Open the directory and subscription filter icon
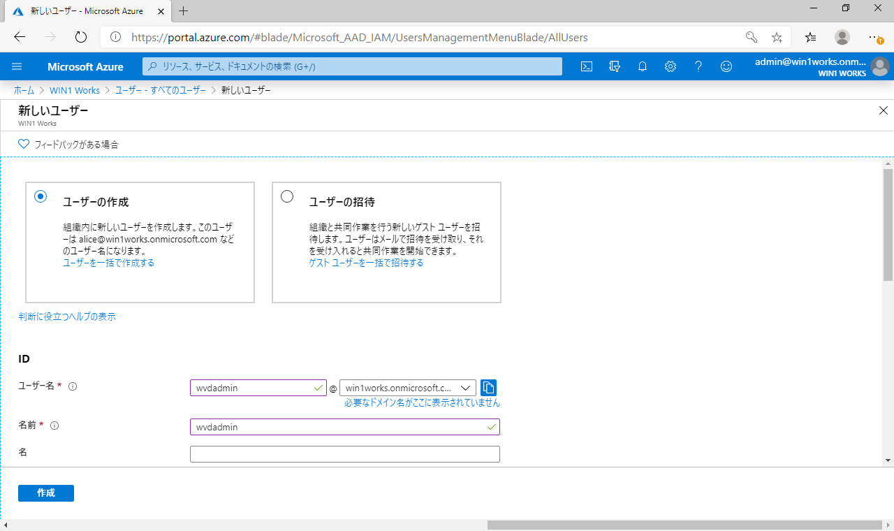The width and height of the screenshot is (894, 531). pos(615,66)
